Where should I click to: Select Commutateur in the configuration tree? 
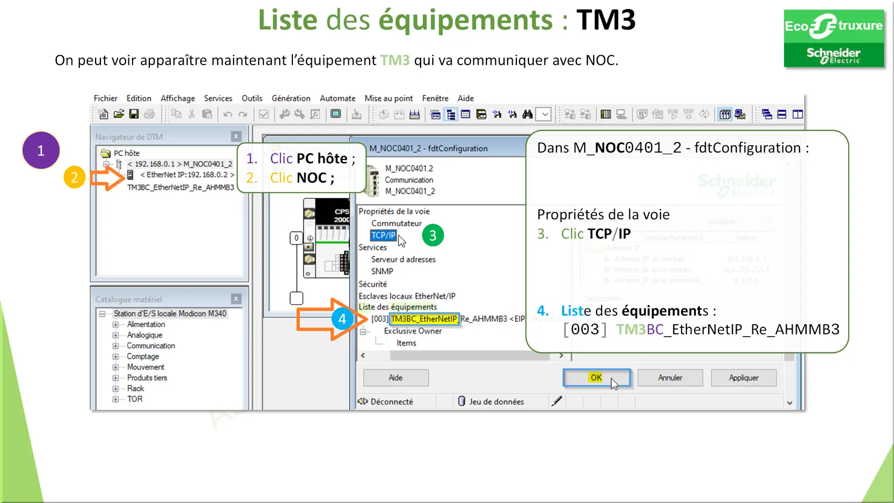click(x=397, y=223)
